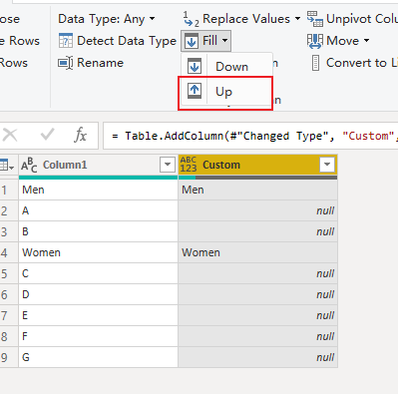Click the Unpivot Columns icon
Viewport: 398px width, 394px height.
[x=314, y=19]
